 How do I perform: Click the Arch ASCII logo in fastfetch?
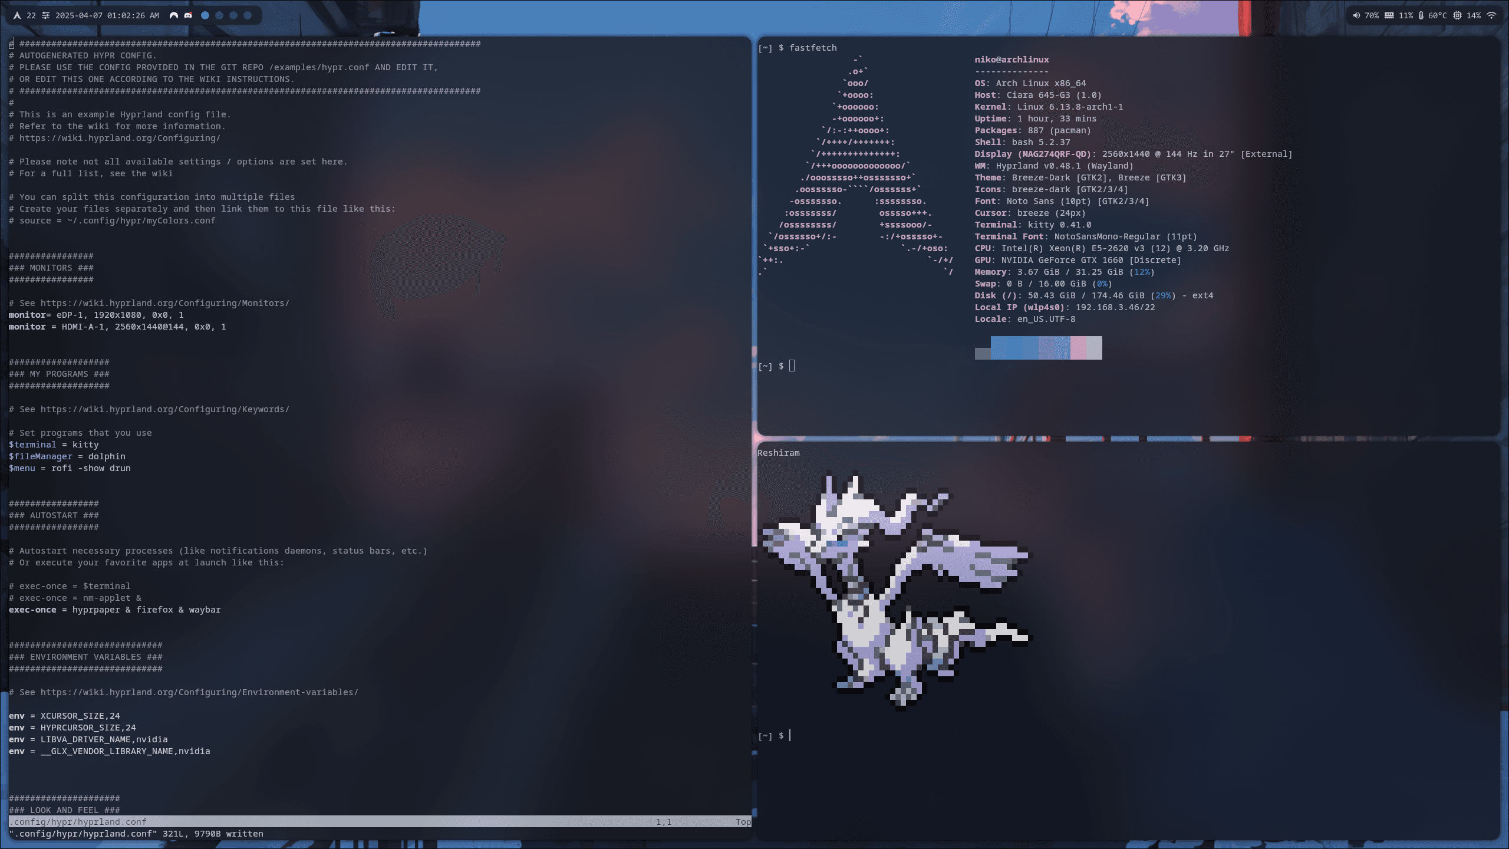856,166
